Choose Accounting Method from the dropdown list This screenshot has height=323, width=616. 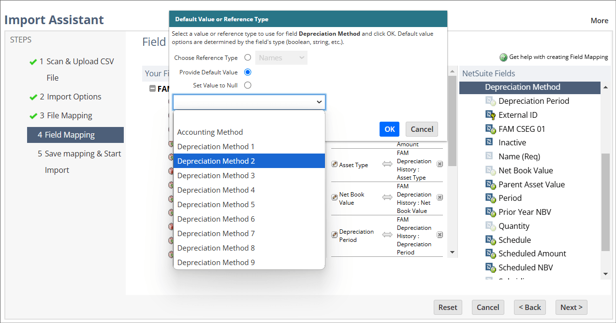click(x=249, y=132)
